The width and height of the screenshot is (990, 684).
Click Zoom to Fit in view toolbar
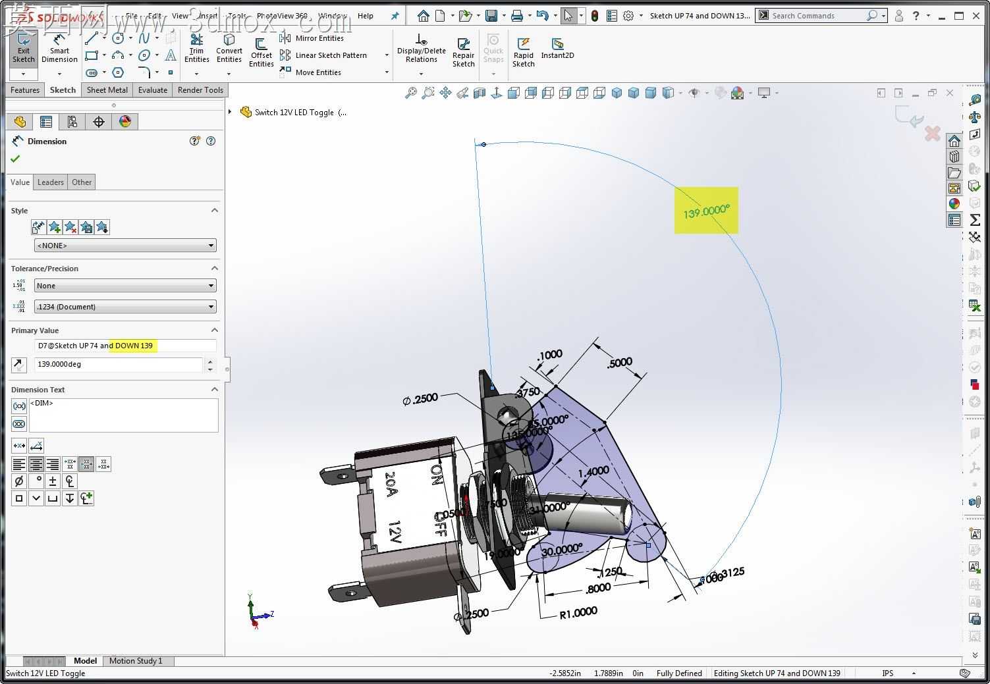[410, 93]
